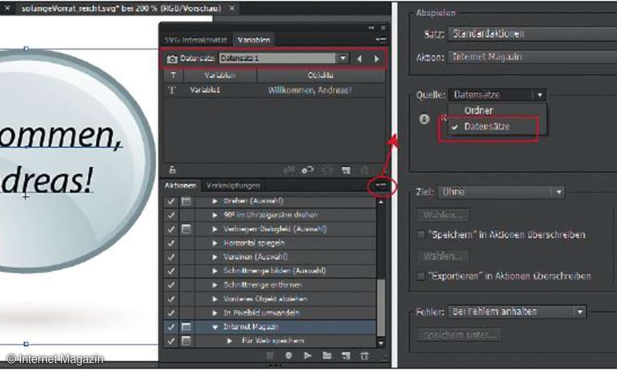Switch to Aktionen tab
The height and width of the screenshot is (370, 617).
[x=180, y=185]
